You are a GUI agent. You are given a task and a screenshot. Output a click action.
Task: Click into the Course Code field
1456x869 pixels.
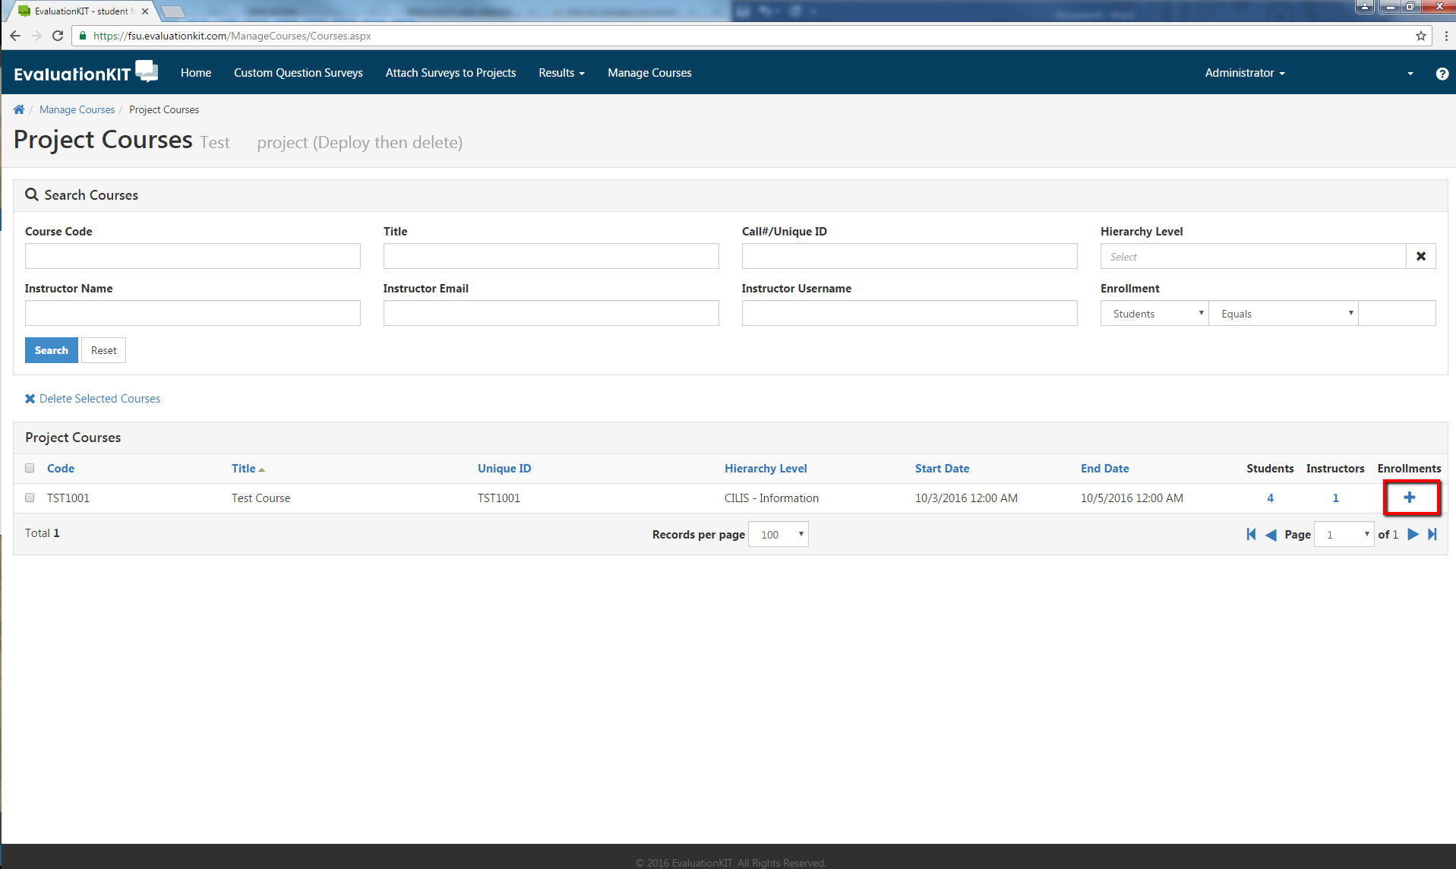tap(193, 256)
